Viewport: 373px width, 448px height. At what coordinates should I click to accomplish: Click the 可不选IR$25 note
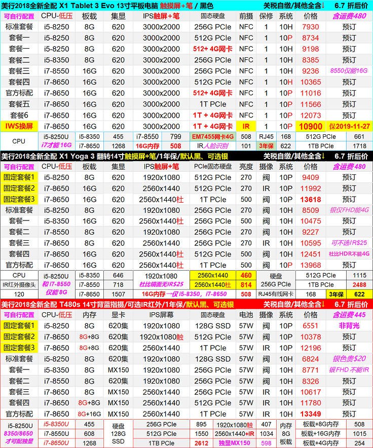point(349,243)
